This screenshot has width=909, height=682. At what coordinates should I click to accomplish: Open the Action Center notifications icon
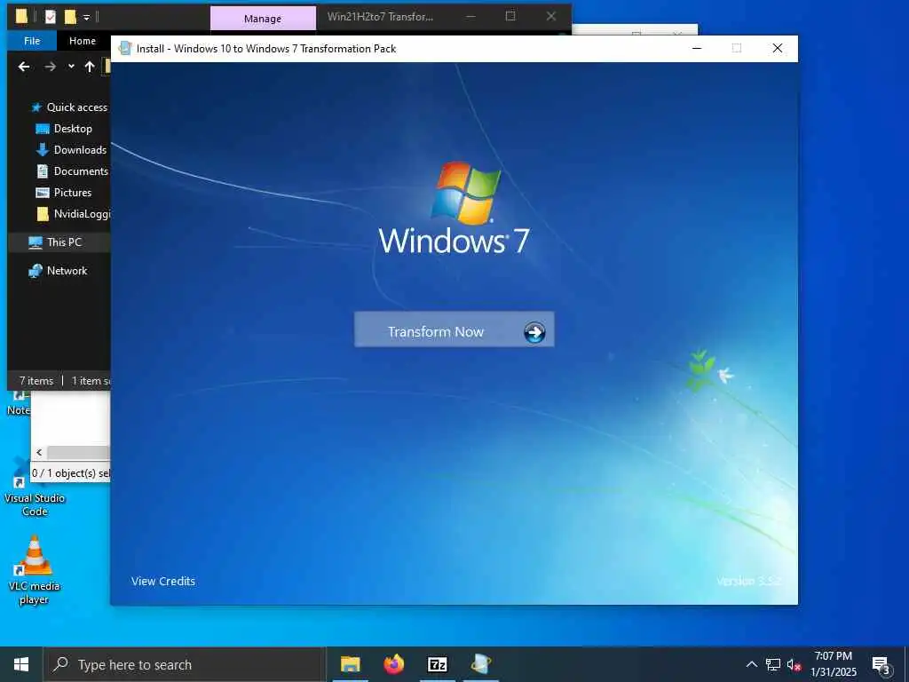click(x=881, y=665)
